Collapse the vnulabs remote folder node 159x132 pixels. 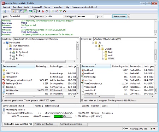coord(99,49)
